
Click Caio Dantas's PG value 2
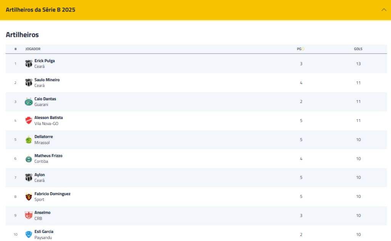click(301, 101)
